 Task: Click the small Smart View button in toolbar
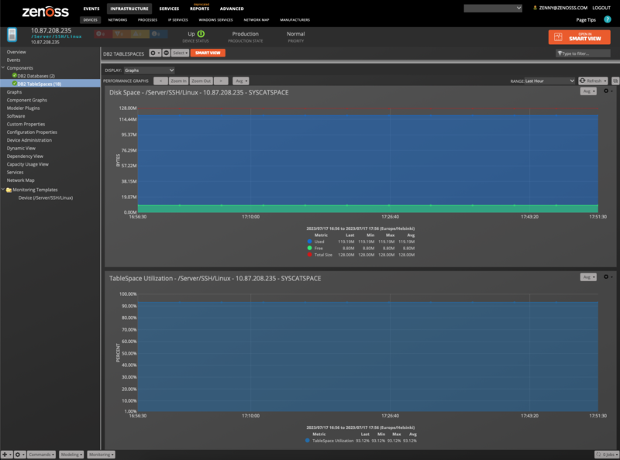[208, 53]
